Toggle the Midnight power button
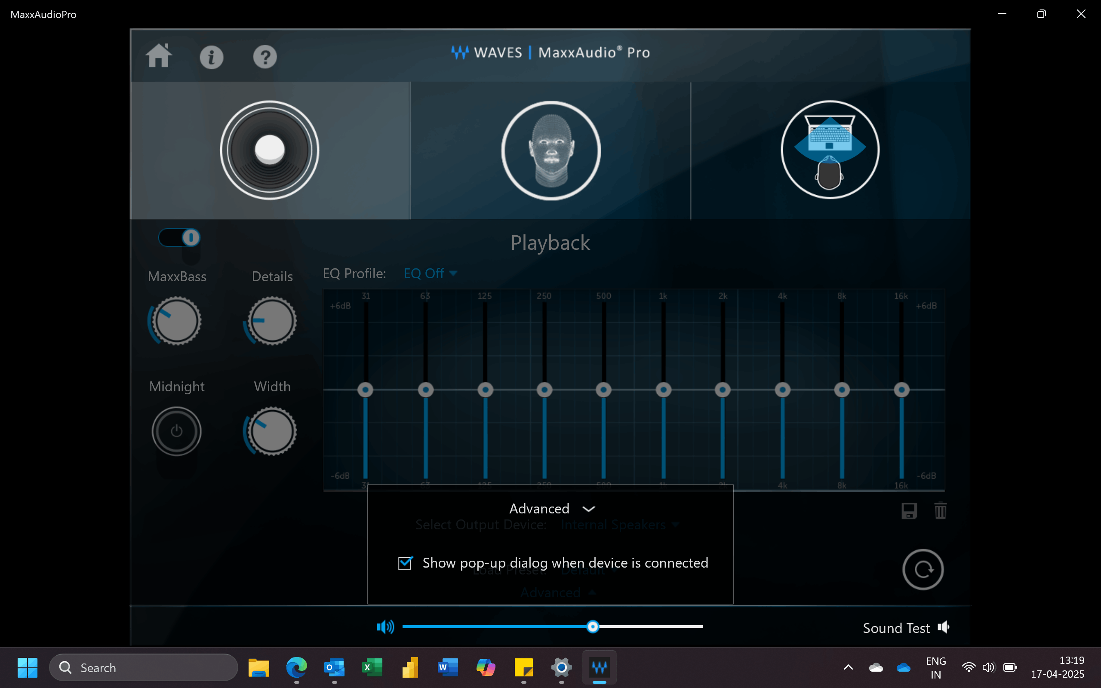This screenshot has width=1101, height=688. (x=176, y=431)
